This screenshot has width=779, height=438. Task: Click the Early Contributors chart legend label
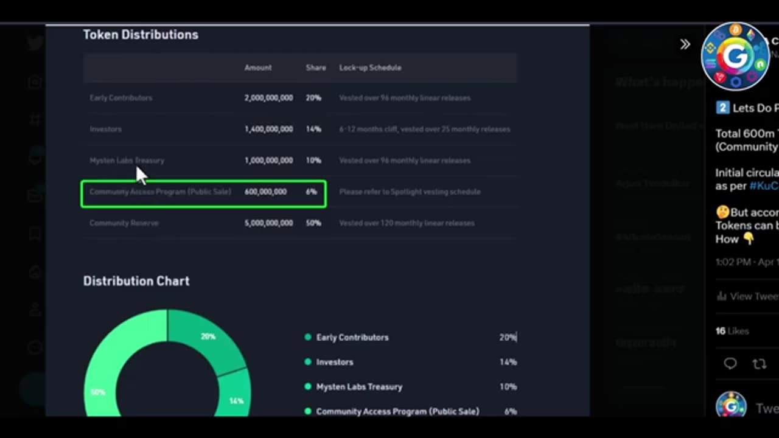(x=352, y=337)
